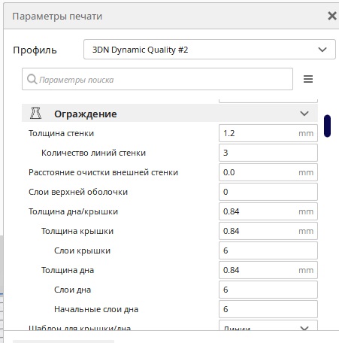Edit Толщина дна/крышки value 0.84

pyautogui.click(x=268, y=211)
